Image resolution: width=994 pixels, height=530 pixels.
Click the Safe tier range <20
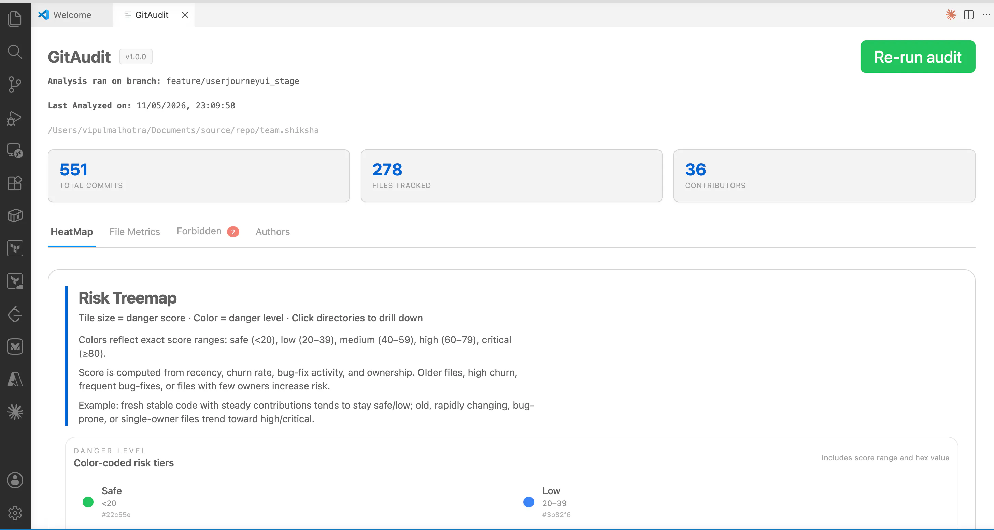tap(109, 503)
